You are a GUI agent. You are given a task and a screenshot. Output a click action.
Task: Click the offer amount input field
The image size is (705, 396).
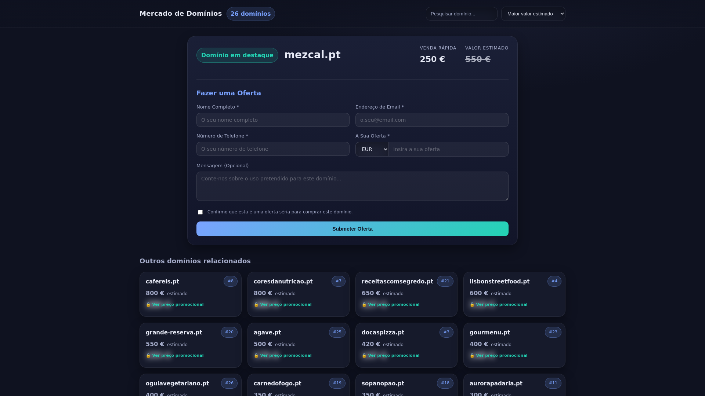pyautogui.click(x=448, y=149)
